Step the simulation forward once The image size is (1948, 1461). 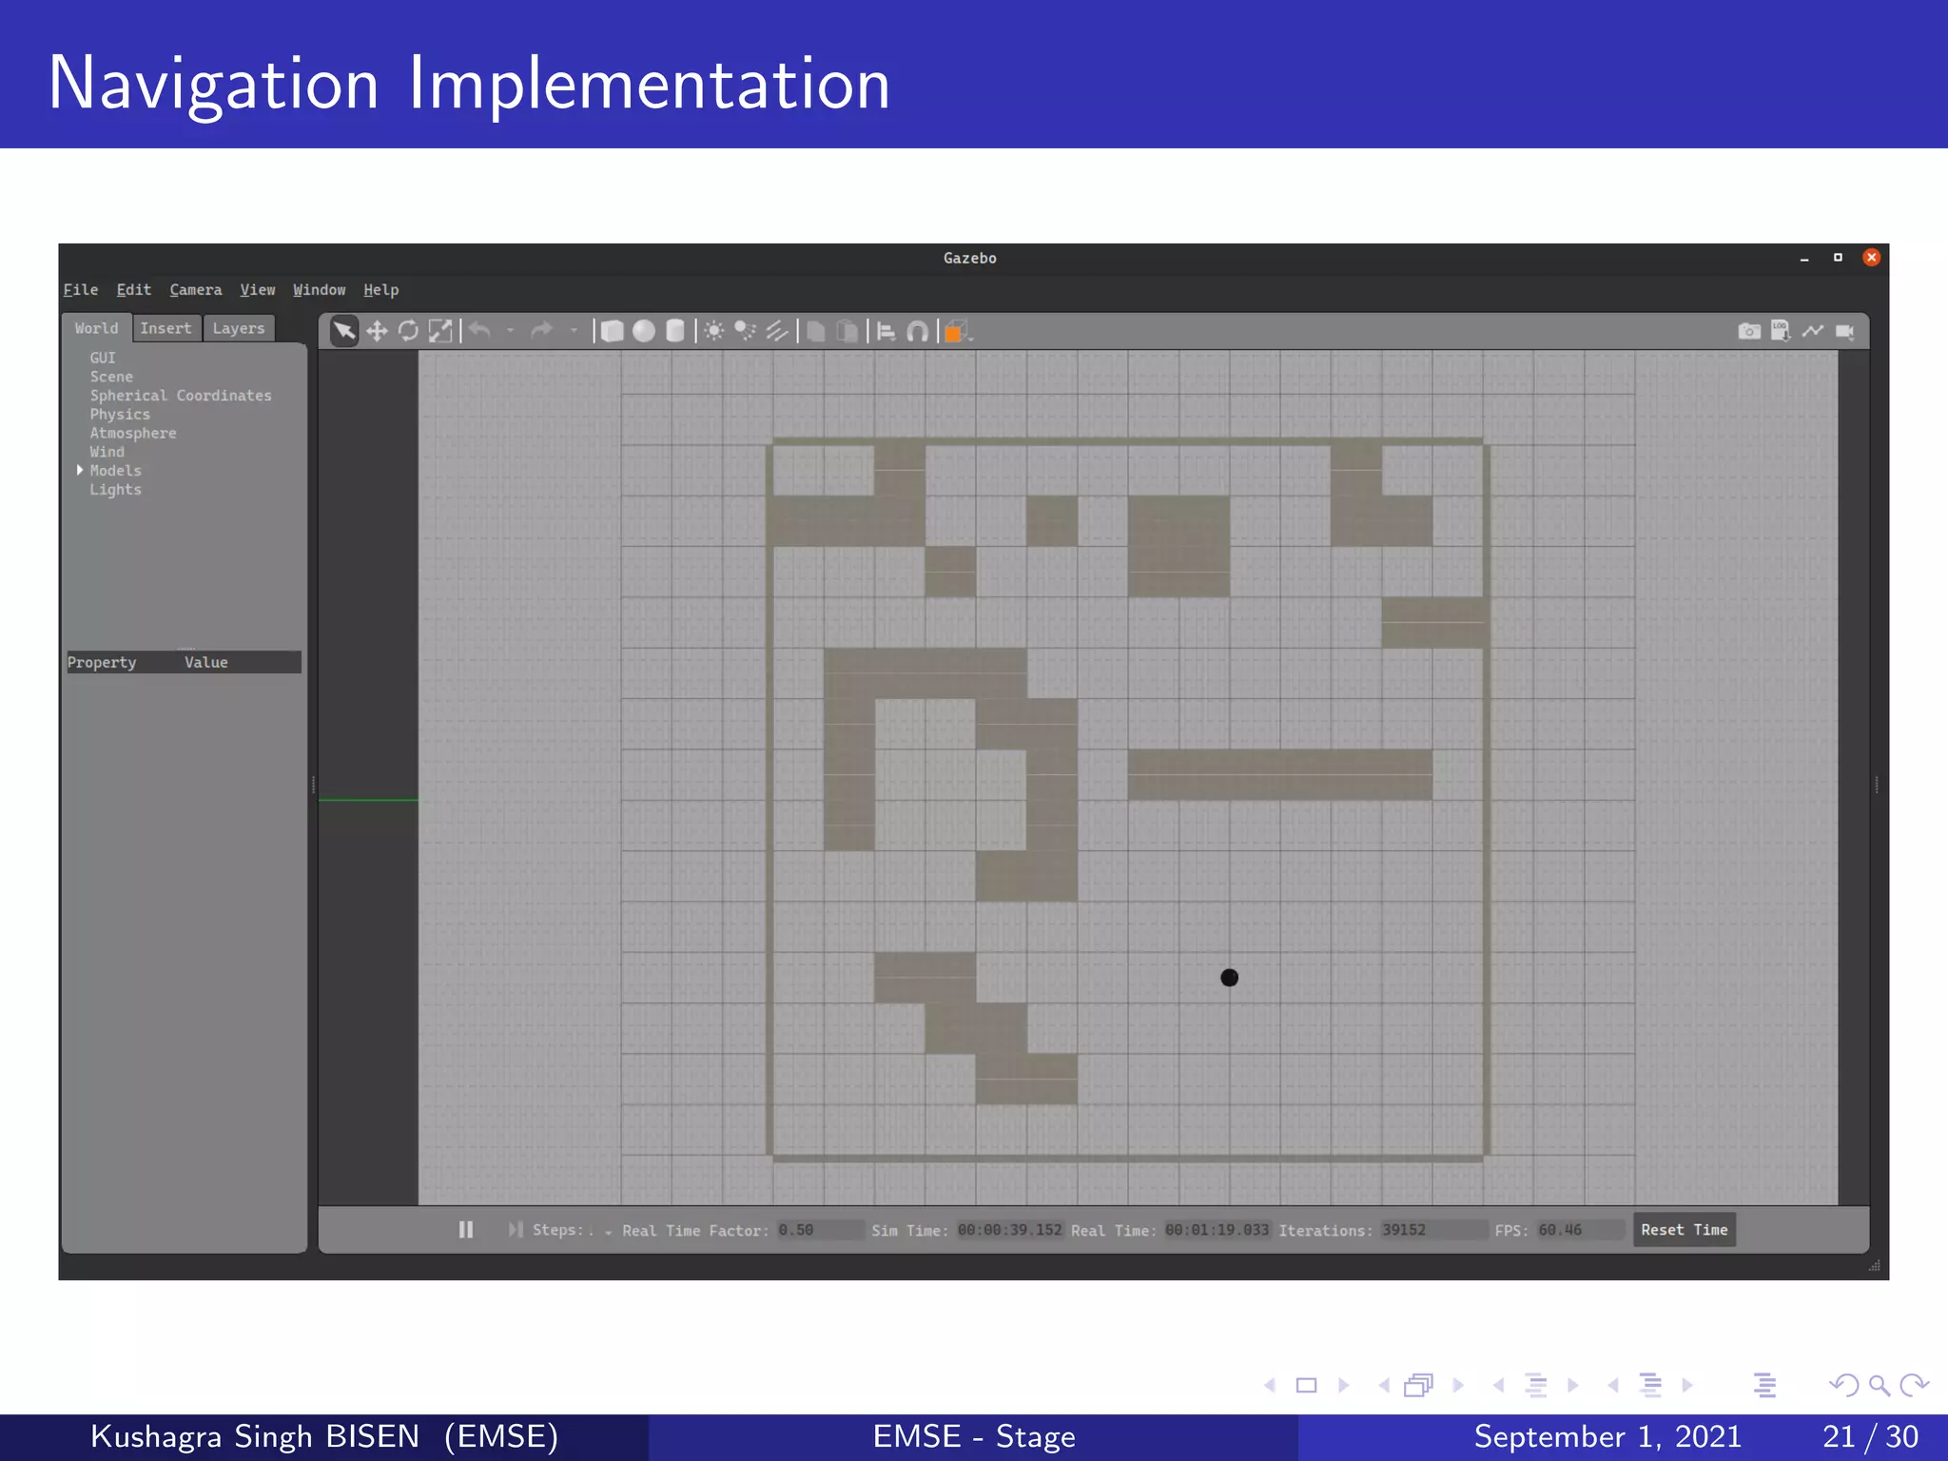[516, 1230]
